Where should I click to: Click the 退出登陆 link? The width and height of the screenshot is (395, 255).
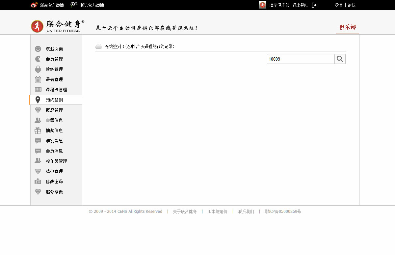[x=300, y=5]
